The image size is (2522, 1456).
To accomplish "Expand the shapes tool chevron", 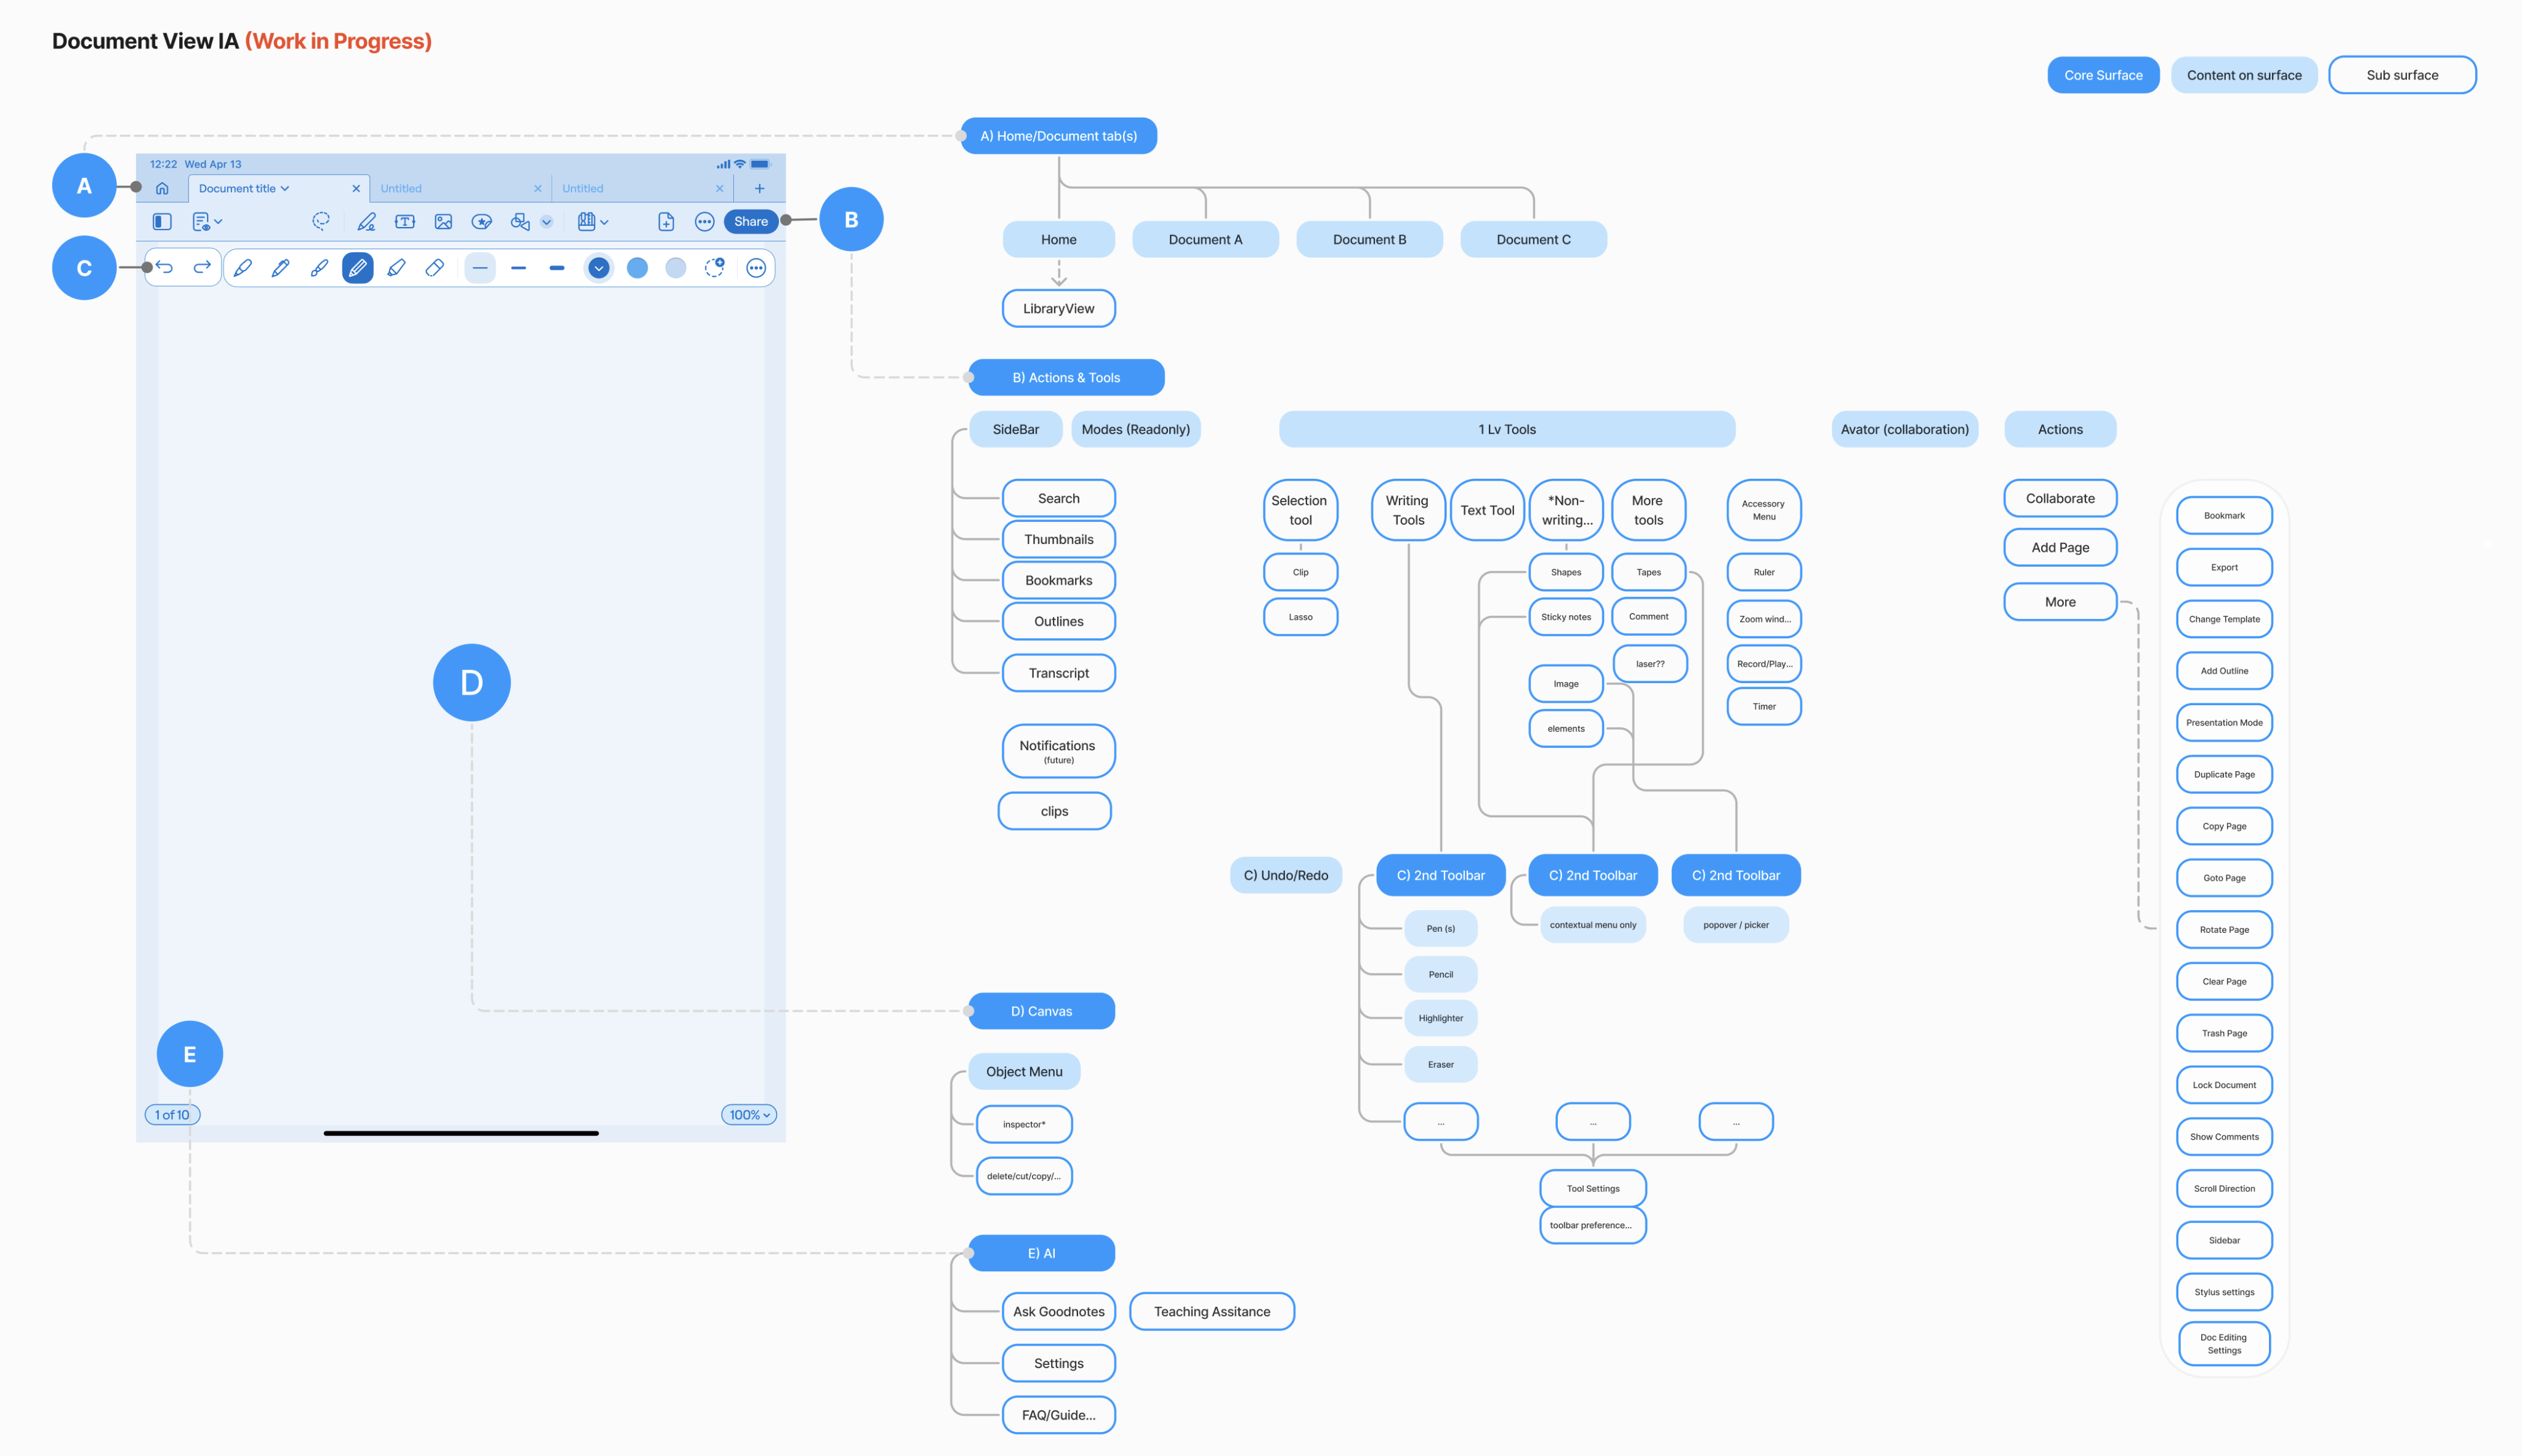I will tap(546, 222).
